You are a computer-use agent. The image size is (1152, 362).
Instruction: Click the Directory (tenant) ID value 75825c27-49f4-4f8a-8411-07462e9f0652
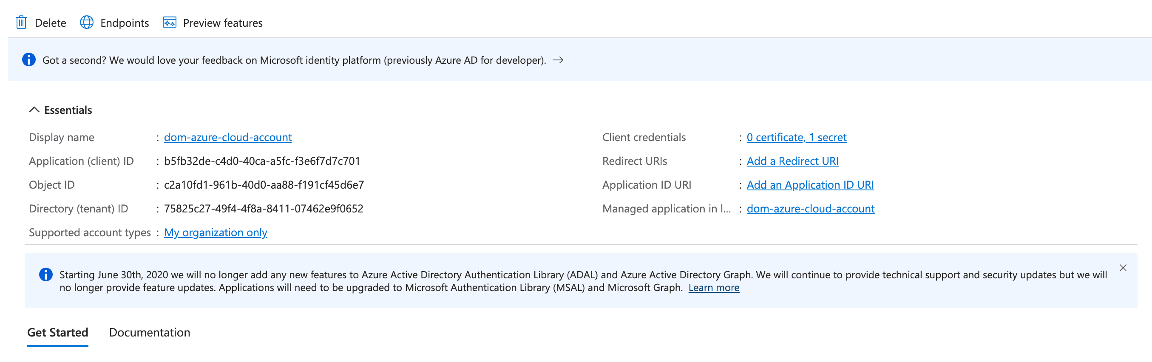264,209
